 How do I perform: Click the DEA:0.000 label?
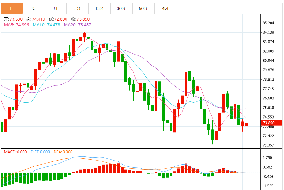pos(63,152)
